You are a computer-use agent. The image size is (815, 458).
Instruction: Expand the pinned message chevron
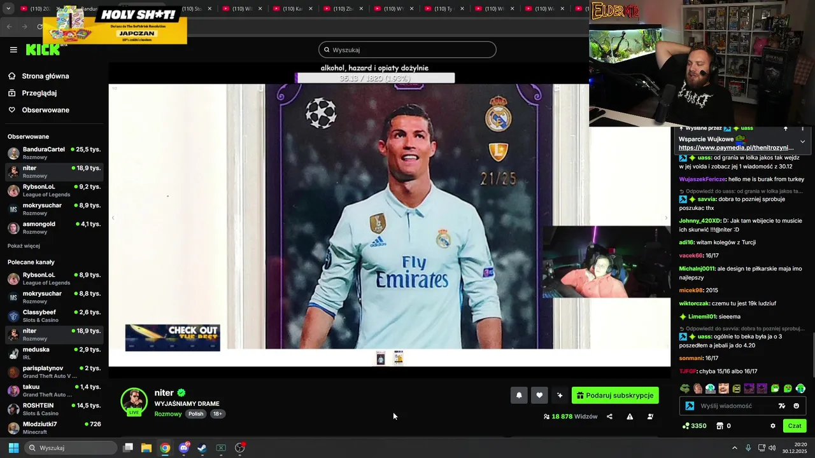click(802, 141)
